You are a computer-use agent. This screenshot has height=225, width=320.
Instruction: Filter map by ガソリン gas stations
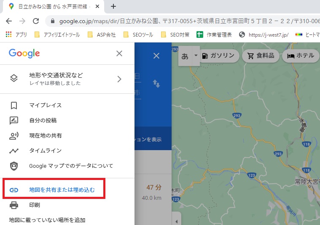[x=218, y=56]
